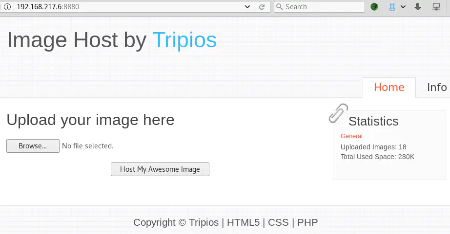
Task: Click the paperclip icon beside Statistics
Action: click(x=338, y=113)
